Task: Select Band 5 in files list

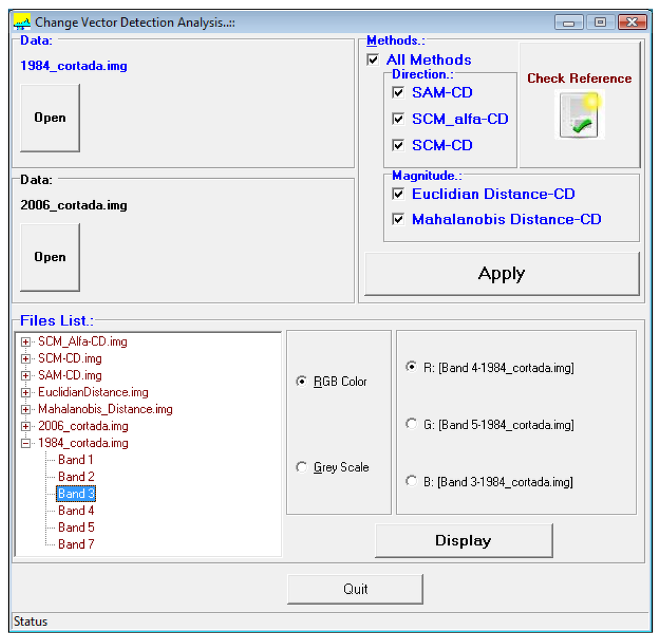Action: point(76,527)
